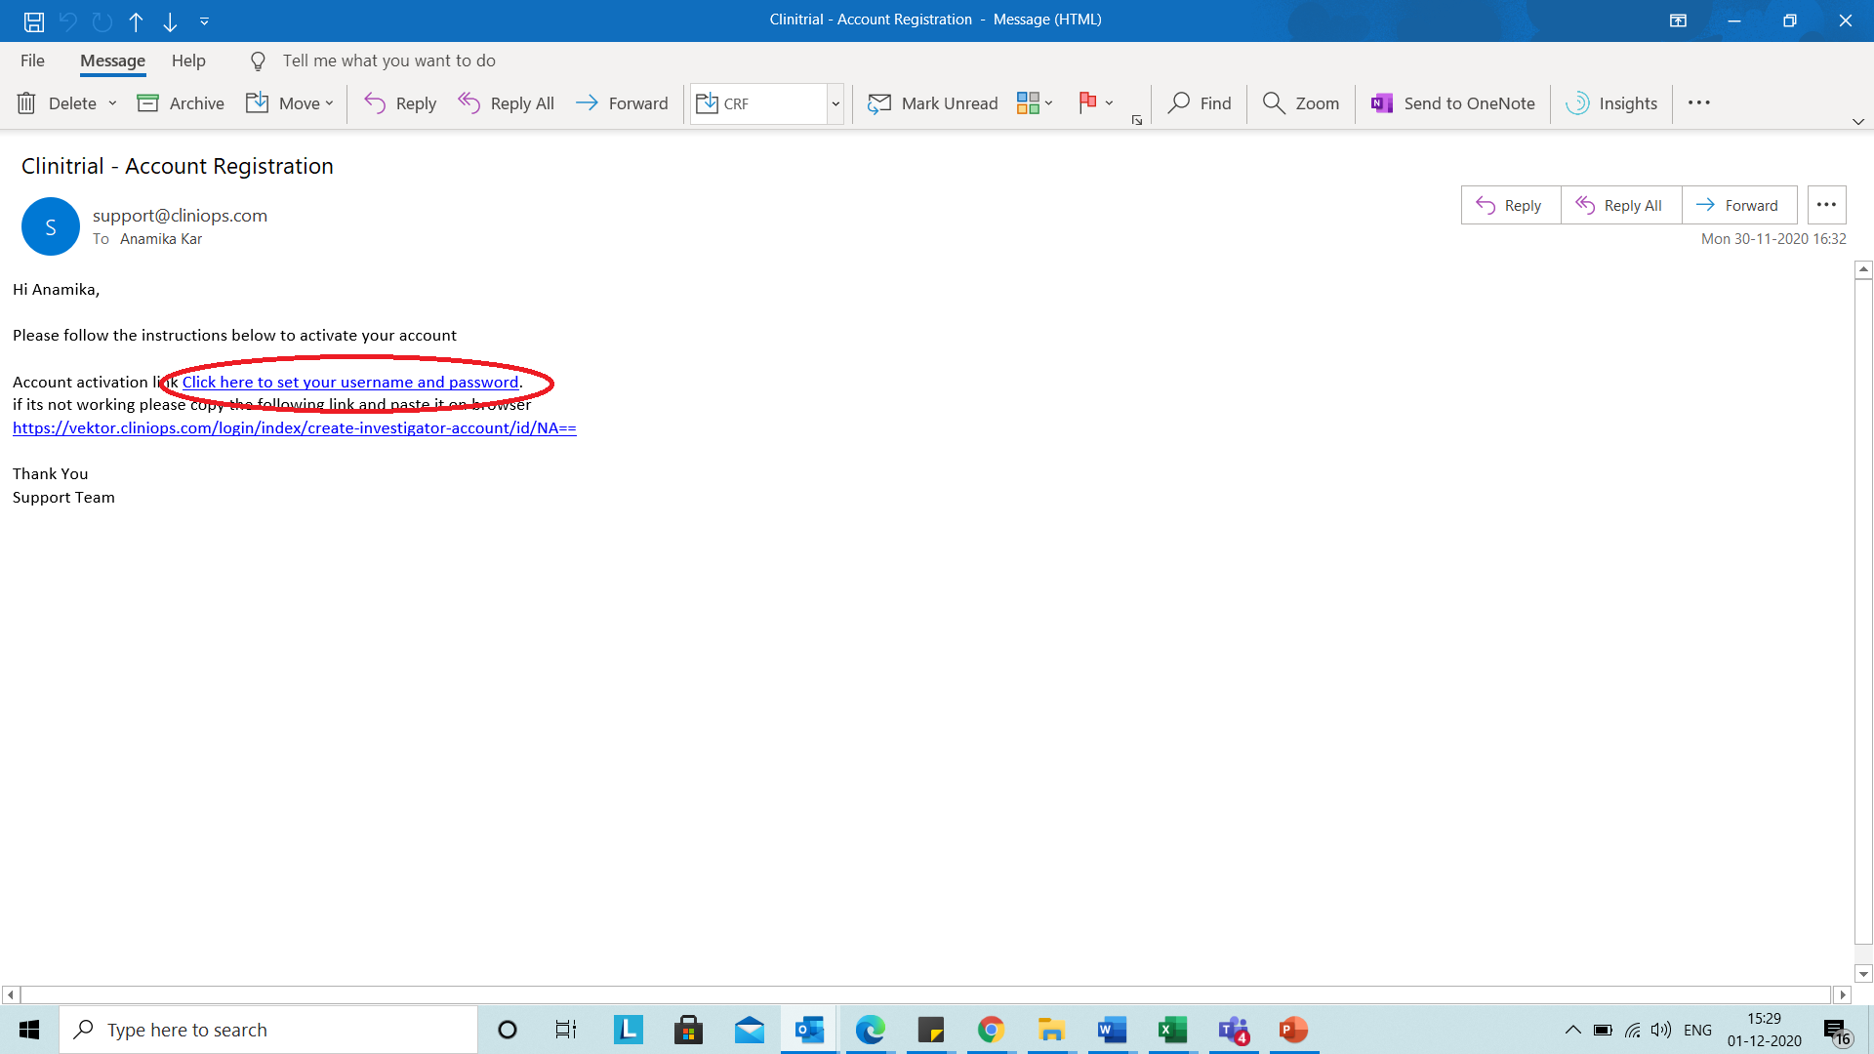Expand the Delete options dropdown

click(x=112, y=103)
